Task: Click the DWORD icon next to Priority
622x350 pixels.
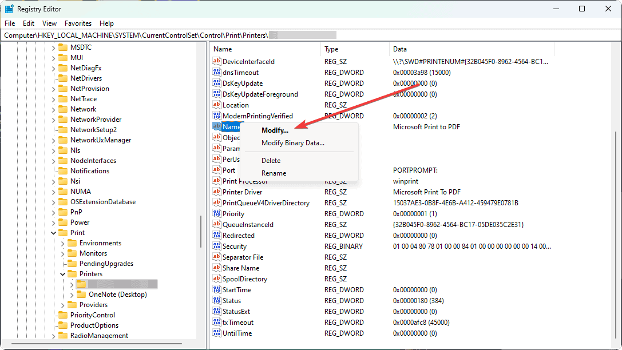Action: point(216,213)
